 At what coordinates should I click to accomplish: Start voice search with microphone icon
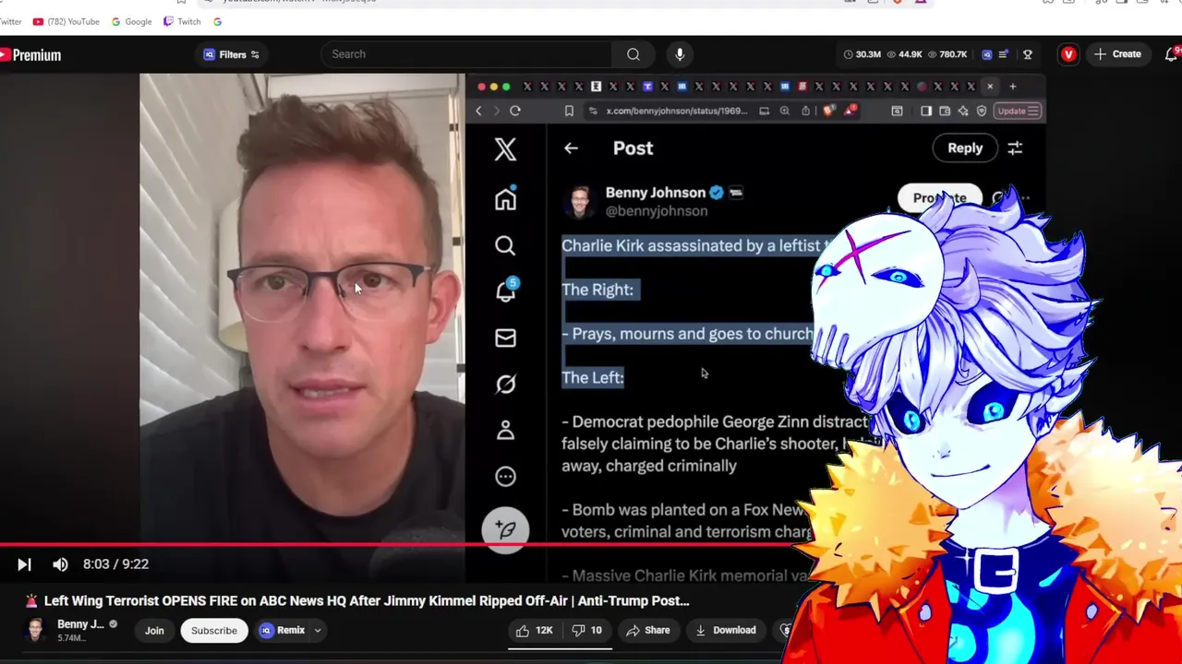pos(680,54)
